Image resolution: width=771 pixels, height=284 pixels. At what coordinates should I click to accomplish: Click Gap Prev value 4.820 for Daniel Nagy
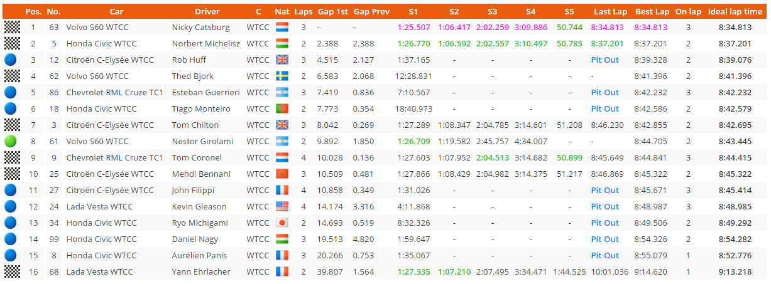pyautogui.click(x=363, y=239)
